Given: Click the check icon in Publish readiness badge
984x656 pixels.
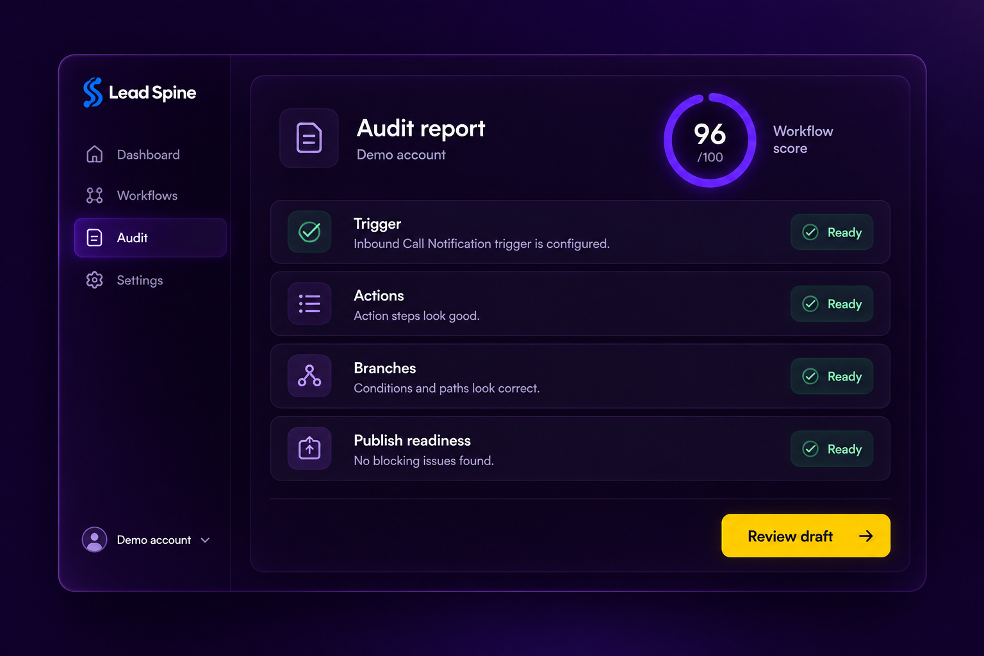Looking at the screenshot, I should [810, 448].
